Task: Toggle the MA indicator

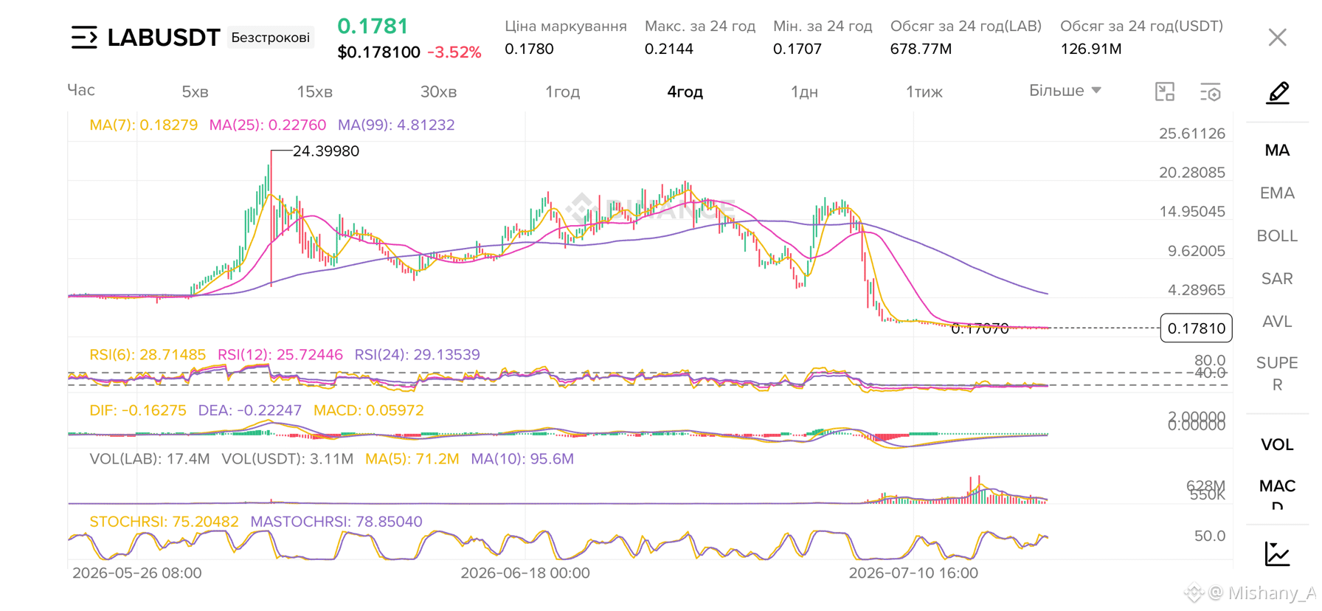Action: point(1277,151)
